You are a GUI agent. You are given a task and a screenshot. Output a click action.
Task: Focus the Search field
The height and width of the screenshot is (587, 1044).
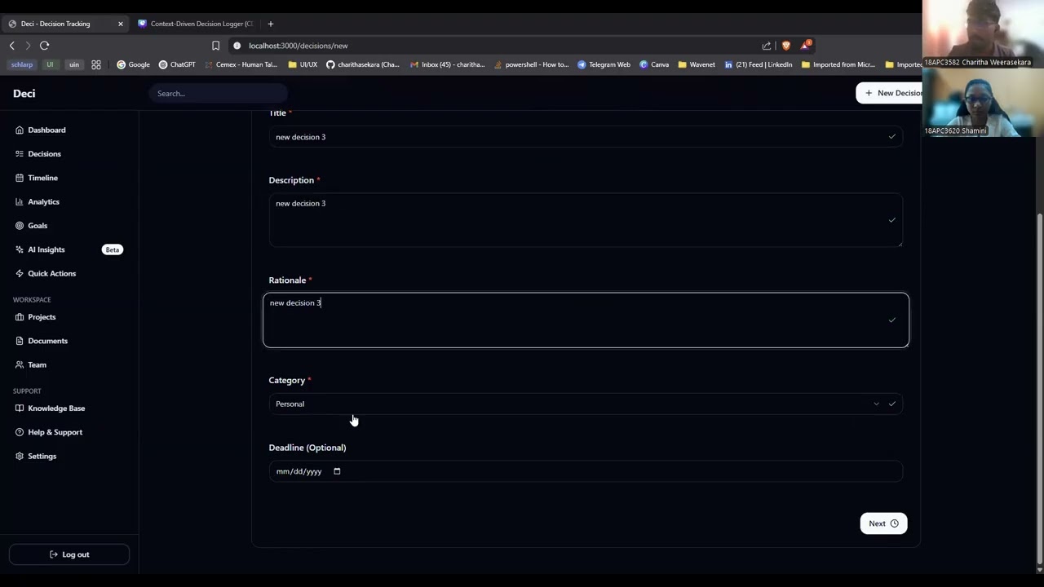pos(218,94)
